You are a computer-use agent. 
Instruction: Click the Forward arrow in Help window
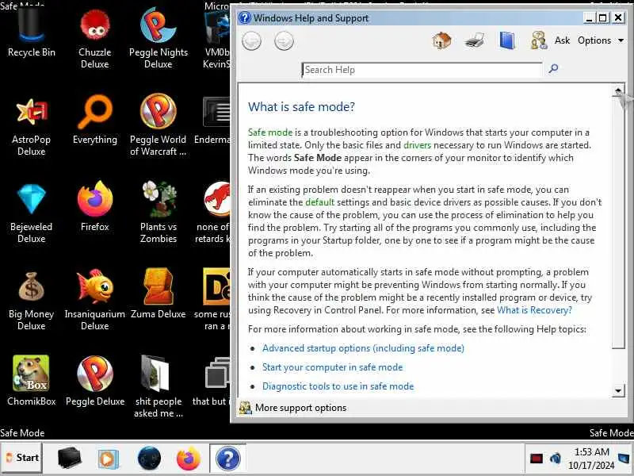pyautogui.click(x=284, y=41)
